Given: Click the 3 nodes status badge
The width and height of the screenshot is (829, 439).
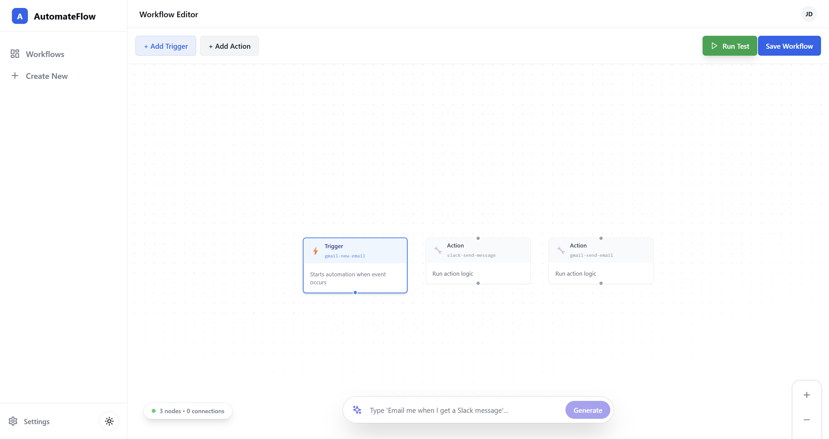Looking at the screenshot, I should point(188,411).
